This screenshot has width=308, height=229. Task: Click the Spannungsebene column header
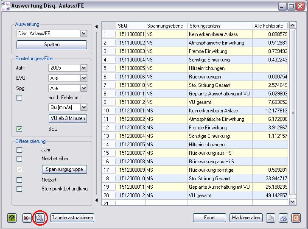[x=166, y=26]
